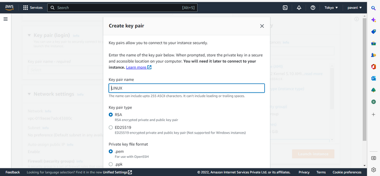Choose the .ppk private key format
This screenshot has width=380, height=176.
click(111, 164)
